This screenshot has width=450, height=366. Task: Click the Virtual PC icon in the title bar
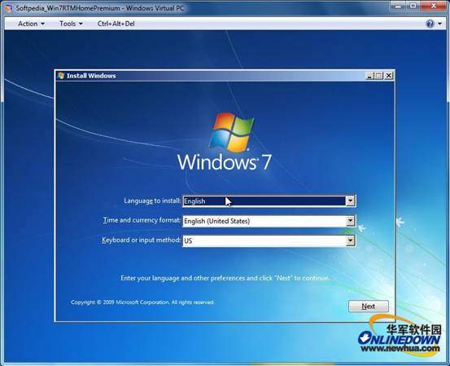pyautogui.click(x=8, y=8)
